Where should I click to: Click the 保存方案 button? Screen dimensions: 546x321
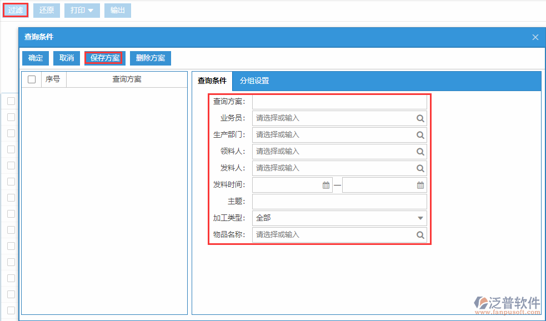[x=105, y=58]
